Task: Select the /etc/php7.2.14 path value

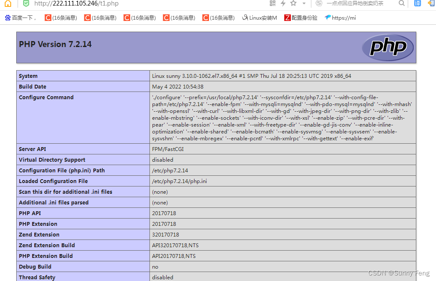Action: (x=170, y=171)
